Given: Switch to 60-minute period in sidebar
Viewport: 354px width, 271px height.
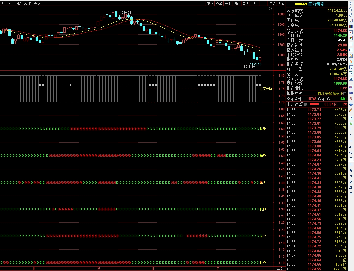Looking at the screenshot, I should click(351, 153).
